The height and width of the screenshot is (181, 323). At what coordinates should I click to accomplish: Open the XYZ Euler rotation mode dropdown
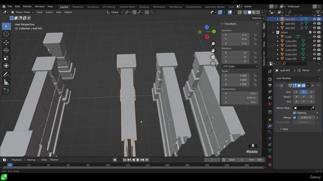point(240,66)
